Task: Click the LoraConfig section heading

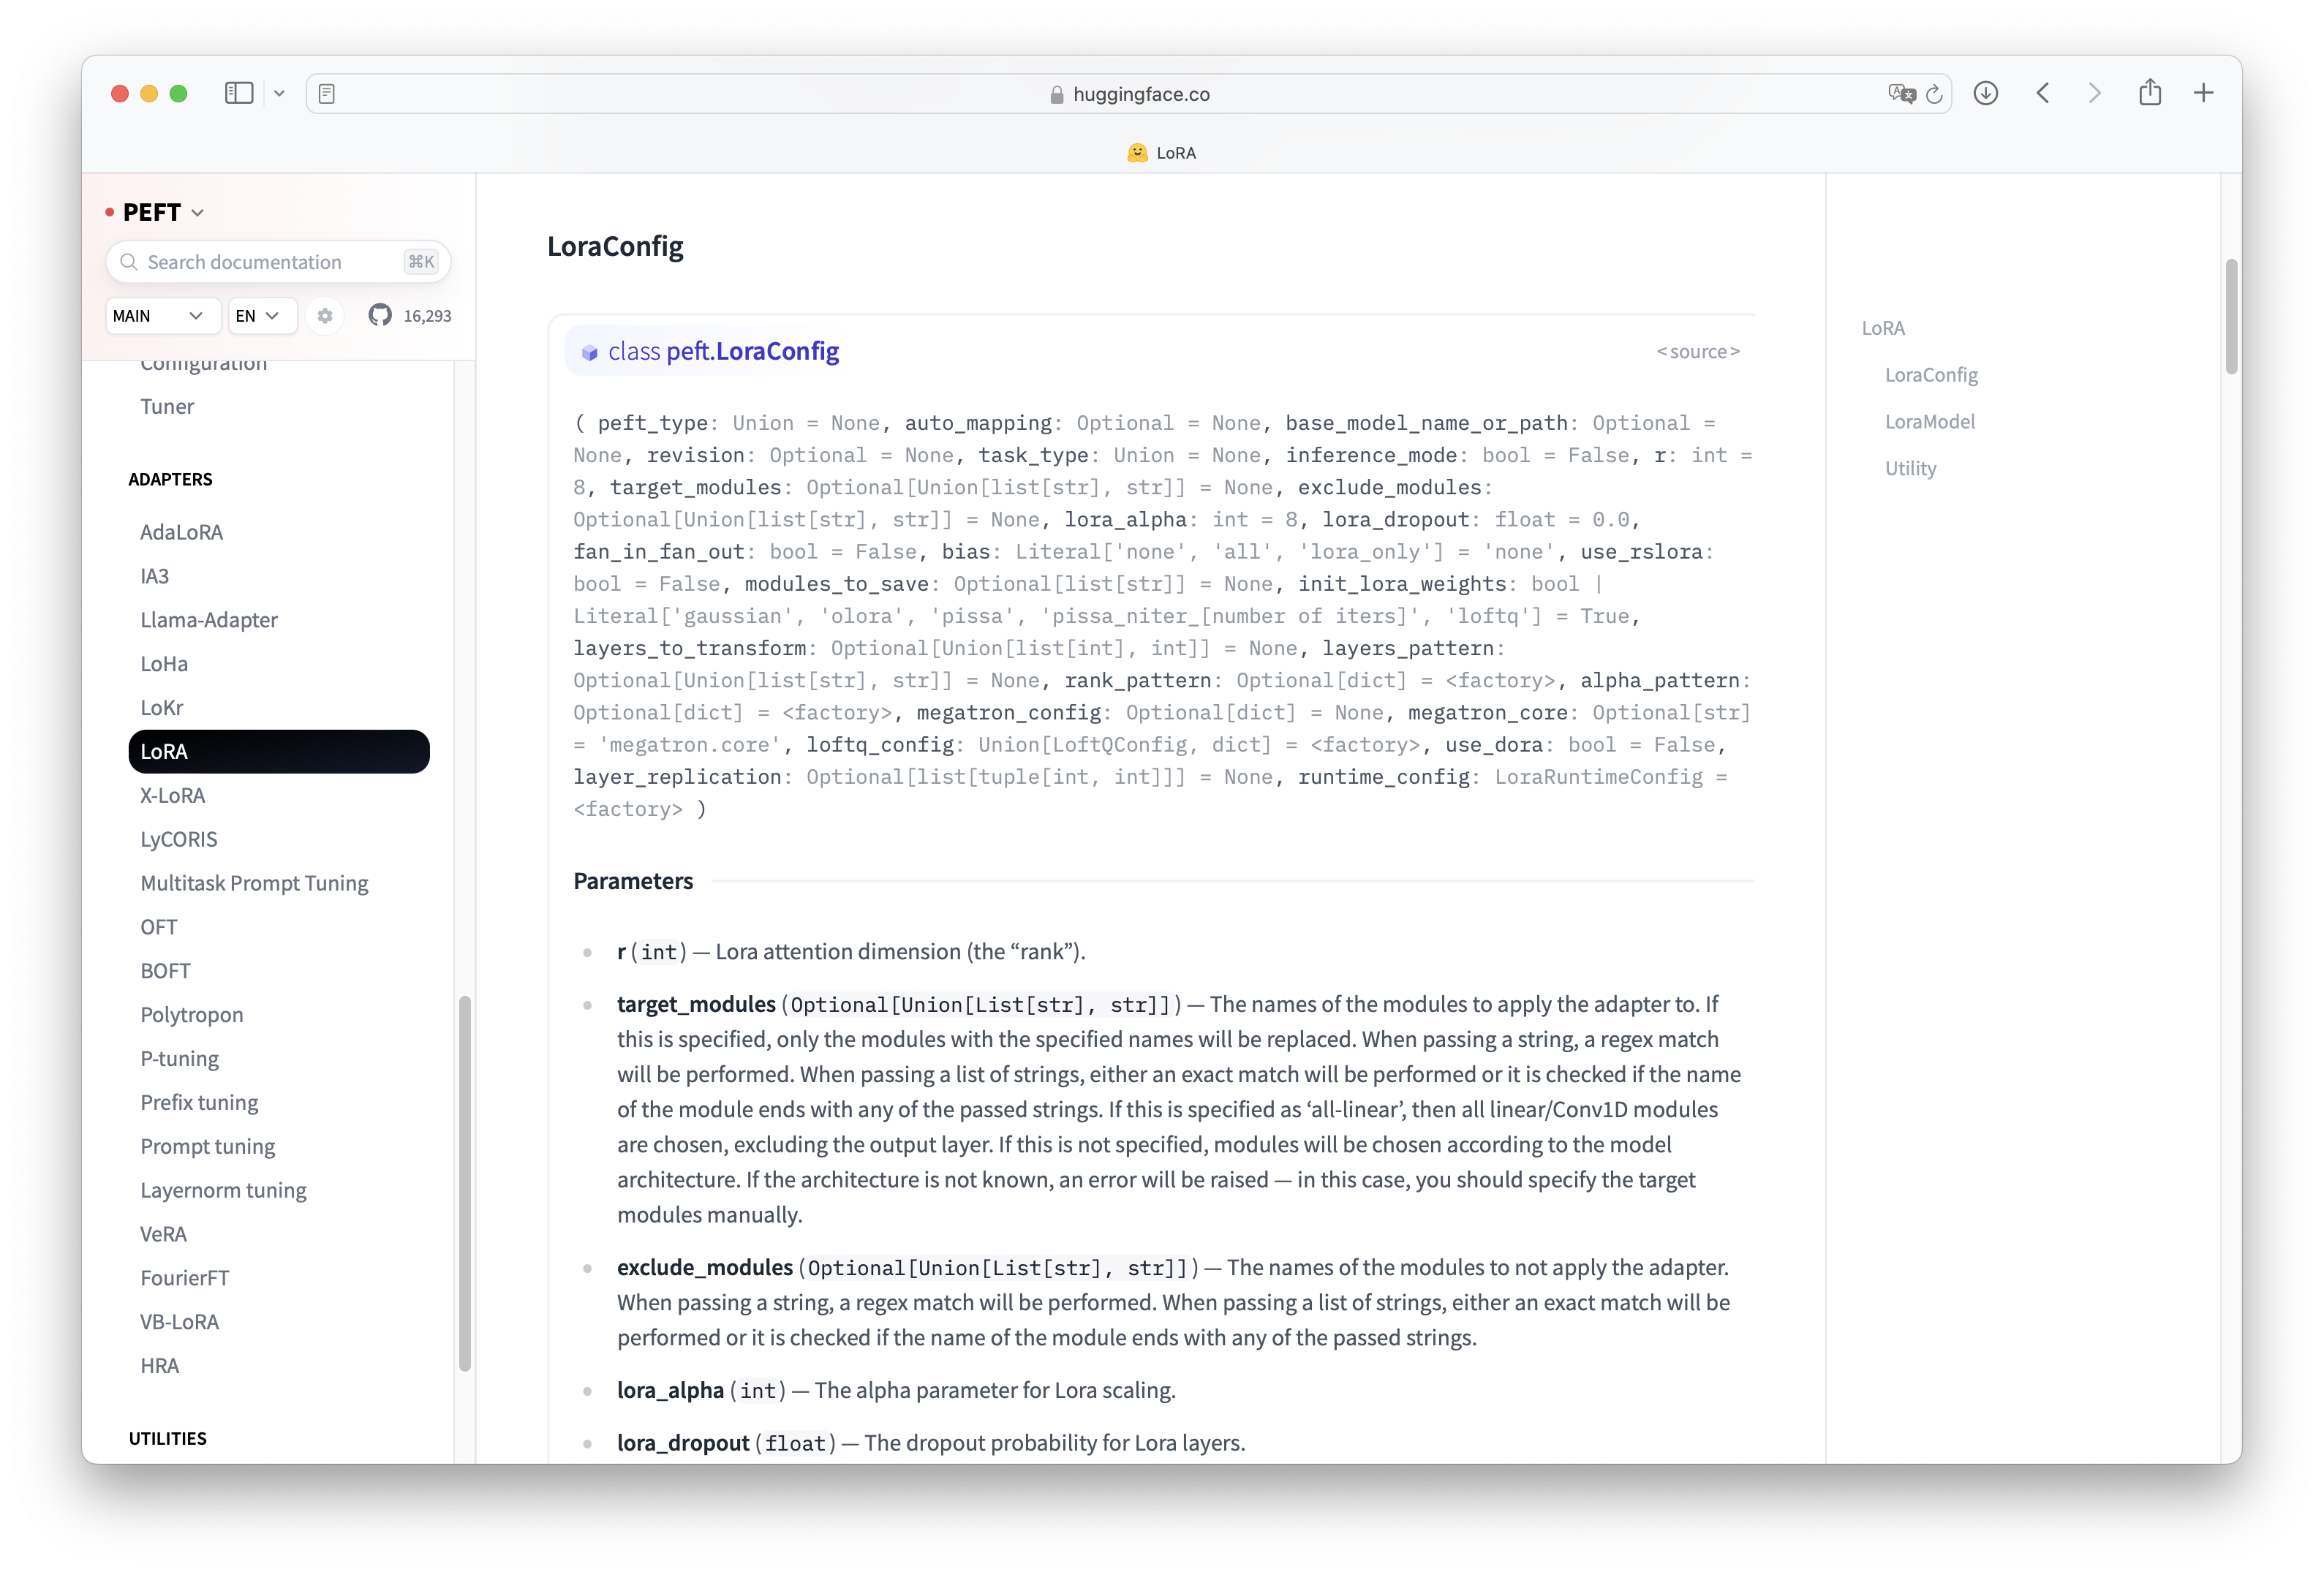Action: 615,246
